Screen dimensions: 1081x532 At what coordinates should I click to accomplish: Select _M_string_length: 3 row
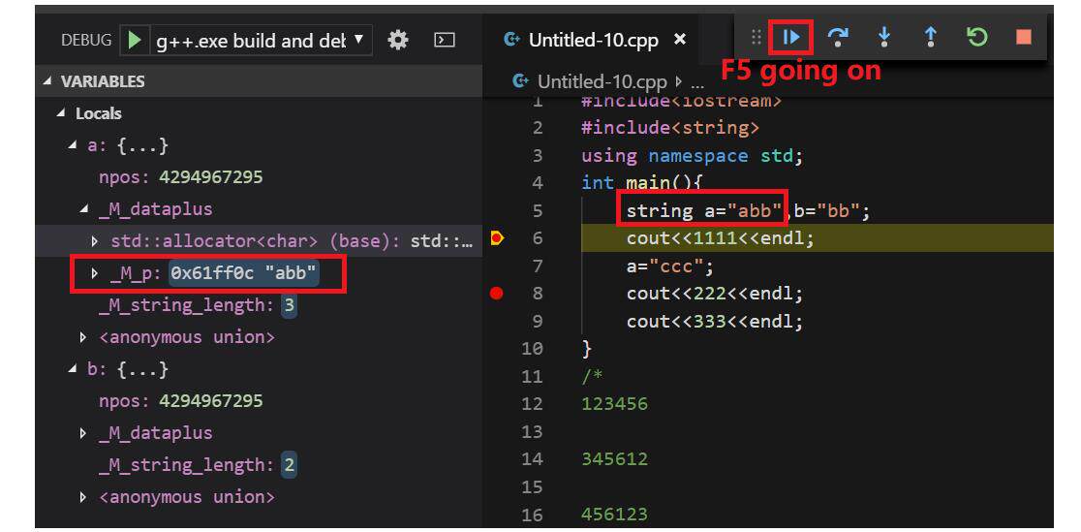pos(259,305)
